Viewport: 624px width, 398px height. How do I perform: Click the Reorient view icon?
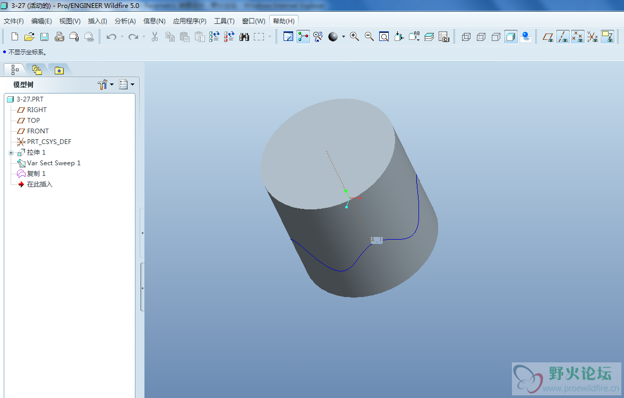click(x=399, y=37)
